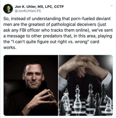Viewport: 116px width, 118px height.
Task: Select the tweet body text paragraph
Action: (x=58, y=33)
